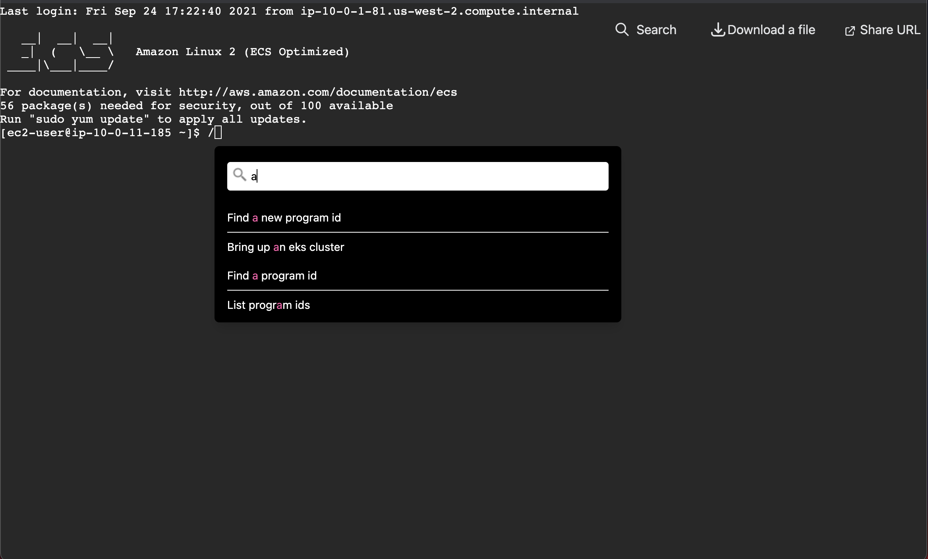Screen dimensions: 928x559
Task: Click the magnifier icon inside search box
Action: 240,174
